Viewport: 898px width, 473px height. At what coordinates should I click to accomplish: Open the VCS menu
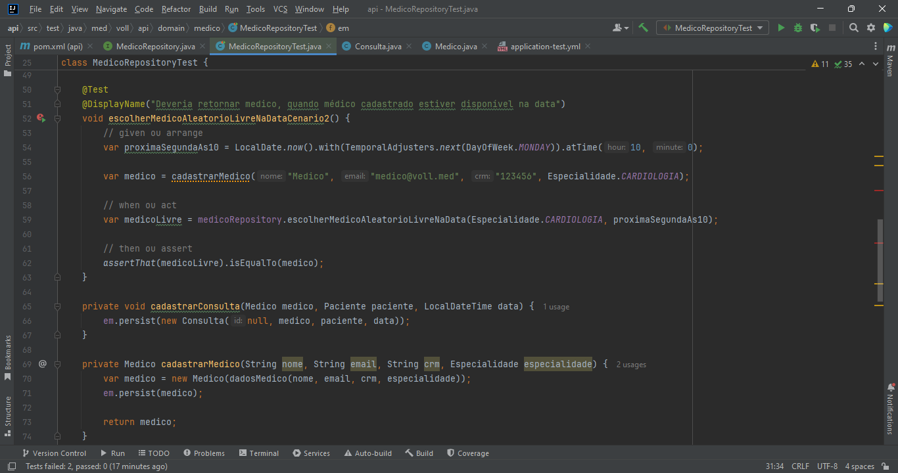point(280,9)
